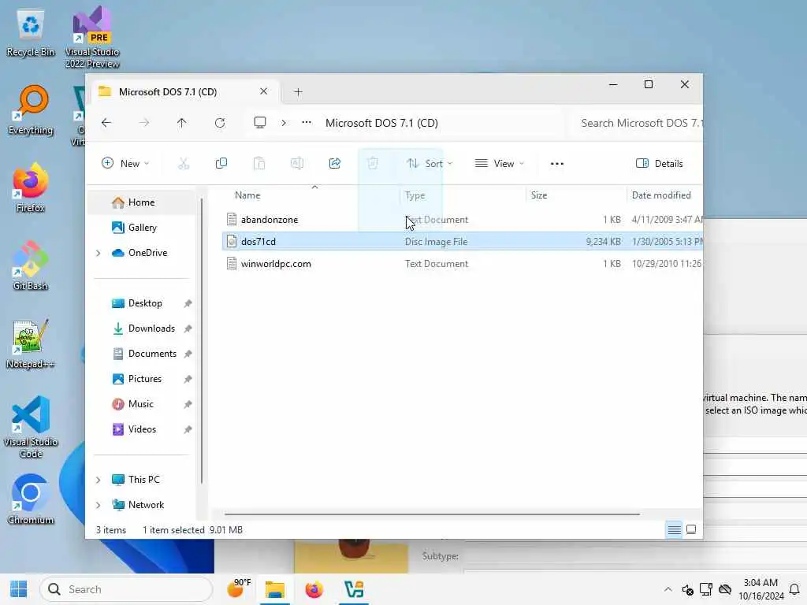Go back with the left arrow
This screenshot has width=807, height=605.
106,123
